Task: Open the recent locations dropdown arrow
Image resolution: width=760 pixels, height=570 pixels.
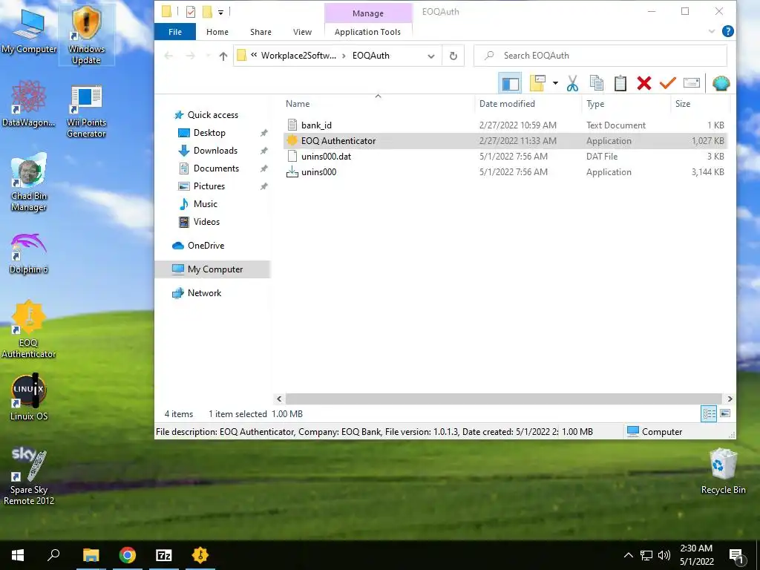Action: 209,56
